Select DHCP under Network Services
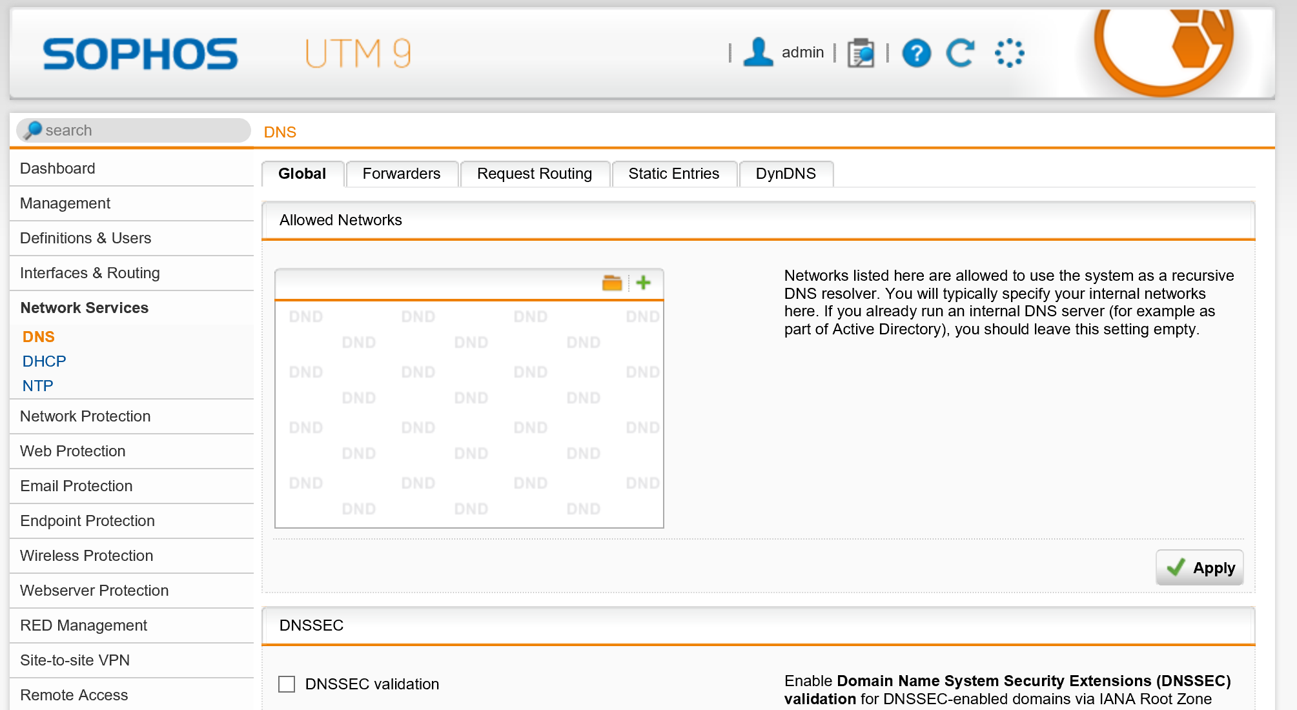This screenshot has width=1297, height=710. pyautogui.click(x=44, y=361)
